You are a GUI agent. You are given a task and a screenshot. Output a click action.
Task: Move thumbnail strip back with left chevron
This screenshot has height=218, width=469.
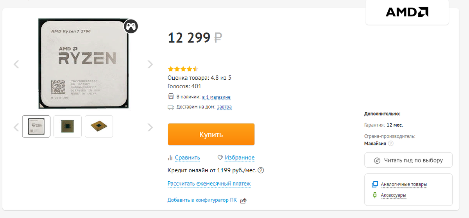[16, 127]
